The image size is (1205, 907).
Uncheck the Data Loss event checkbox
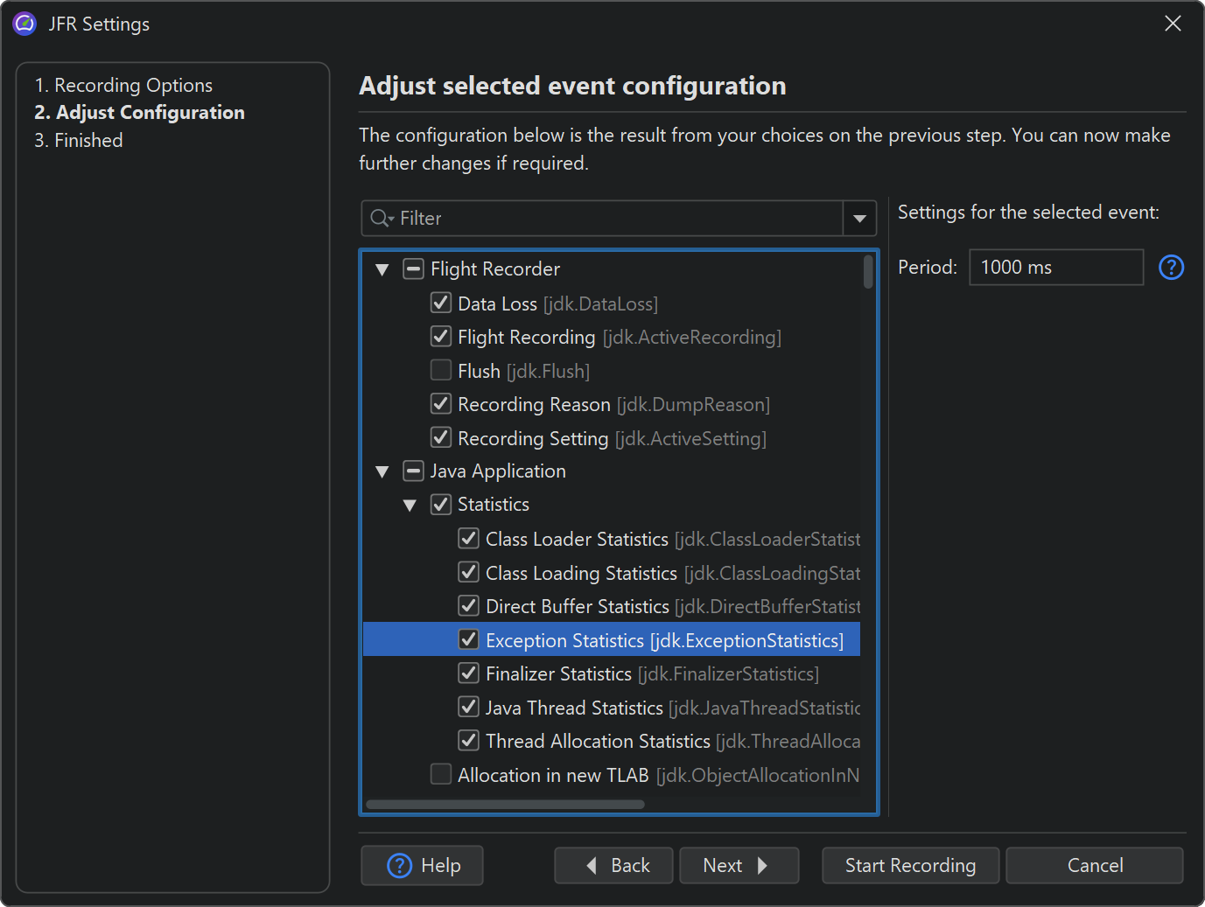(x=441, y=303)
